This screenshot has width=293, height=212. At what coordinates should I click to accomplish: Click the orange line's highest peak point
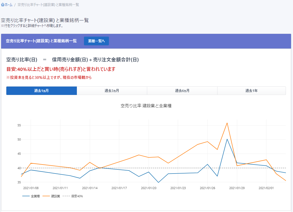[227, 123]
